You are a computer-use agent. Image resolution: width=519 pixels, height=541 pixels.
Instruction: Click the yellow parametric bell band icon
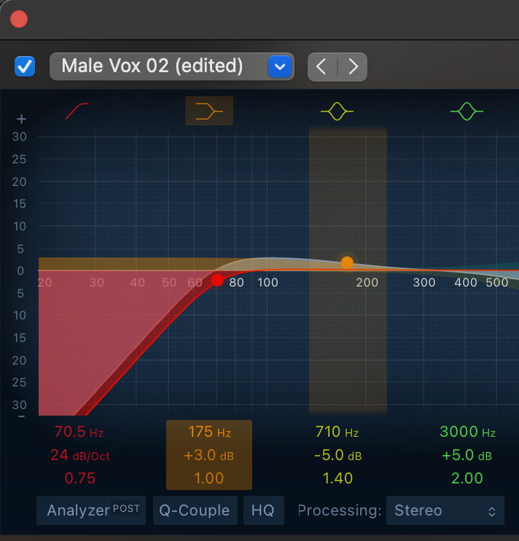tap(337, 111)
